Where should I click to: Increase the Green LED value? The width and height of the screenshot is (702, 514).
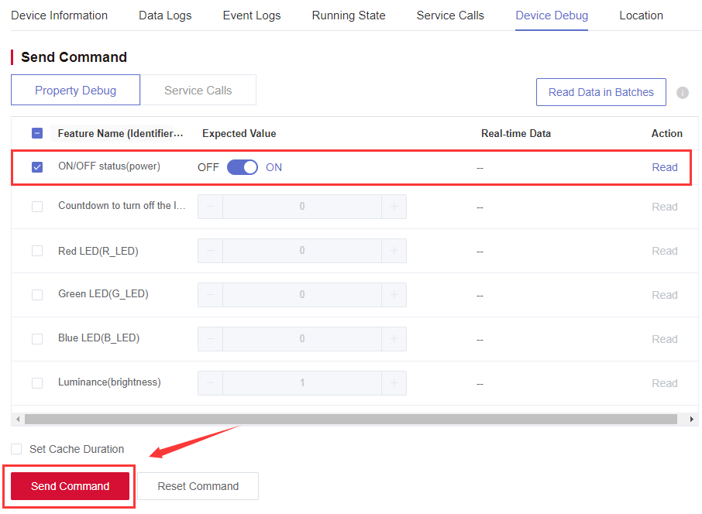394,294
